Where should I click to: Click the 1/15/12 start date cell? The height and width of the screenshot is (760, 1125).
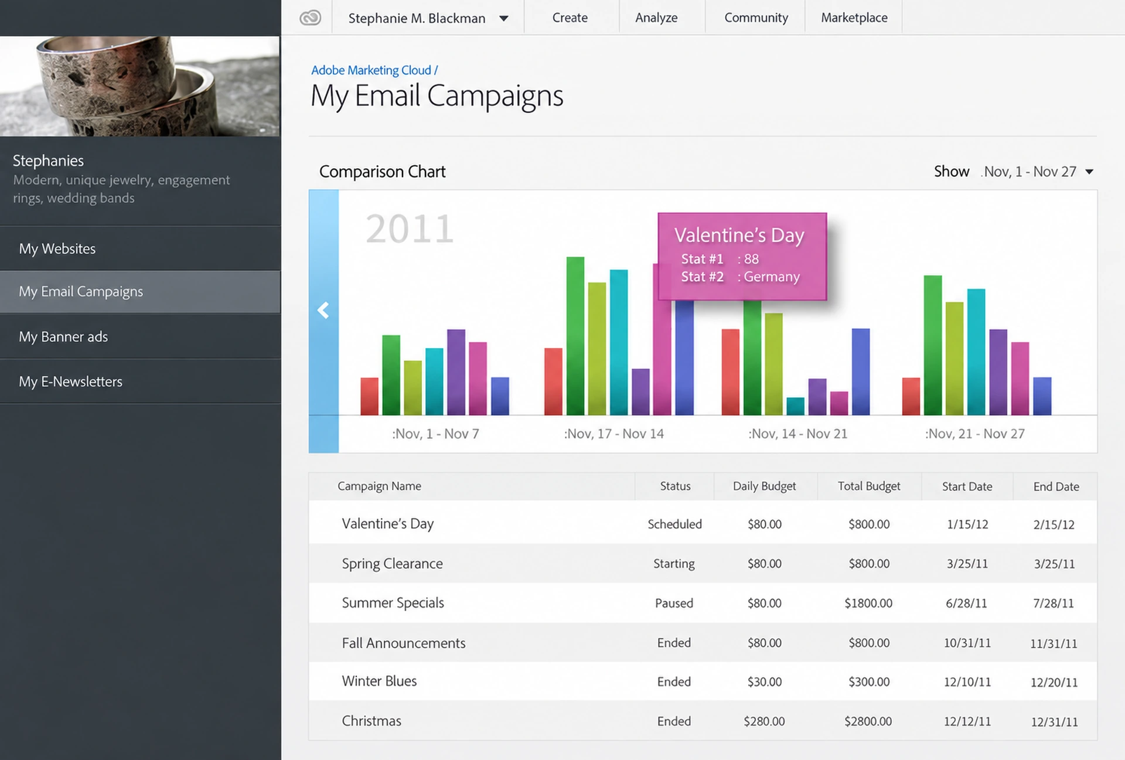967,524
